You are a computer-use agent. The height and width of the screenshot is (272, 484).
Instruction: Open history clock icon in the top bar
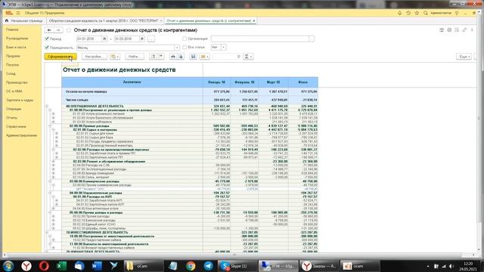coord(408,13)
